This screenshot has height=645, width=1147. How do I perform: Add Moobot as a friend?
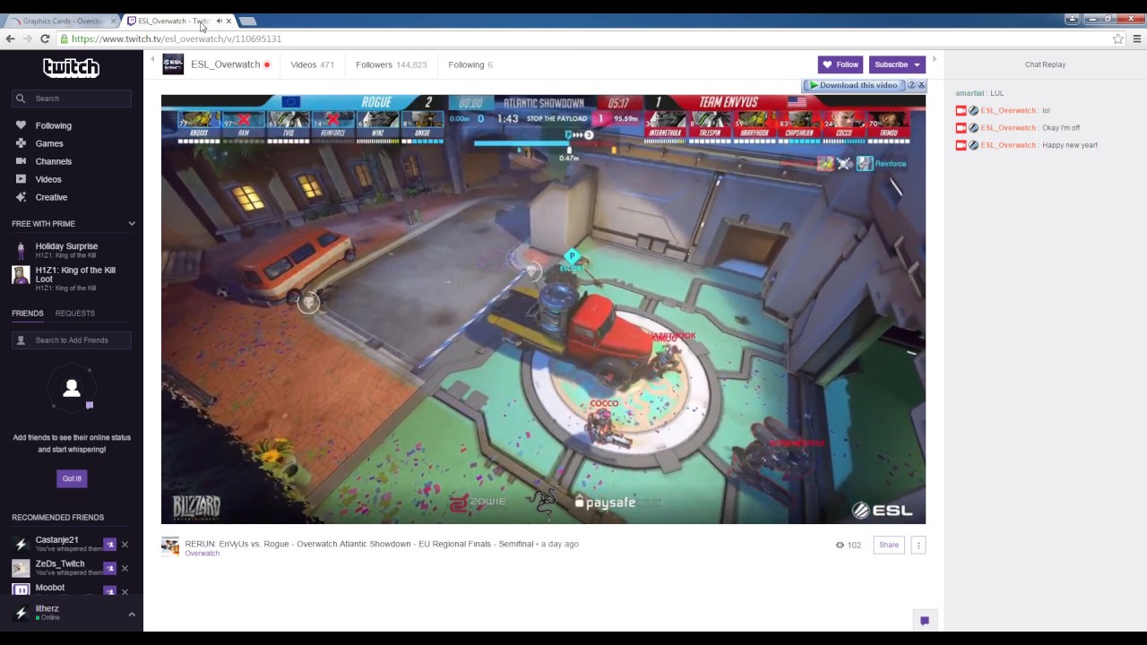(109, 591)
